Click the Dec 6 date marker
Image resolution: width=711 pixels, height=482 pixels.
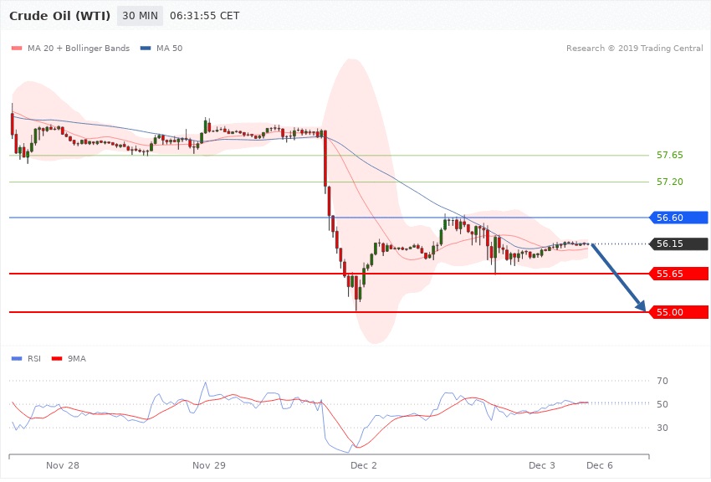[x=599, y=465]
